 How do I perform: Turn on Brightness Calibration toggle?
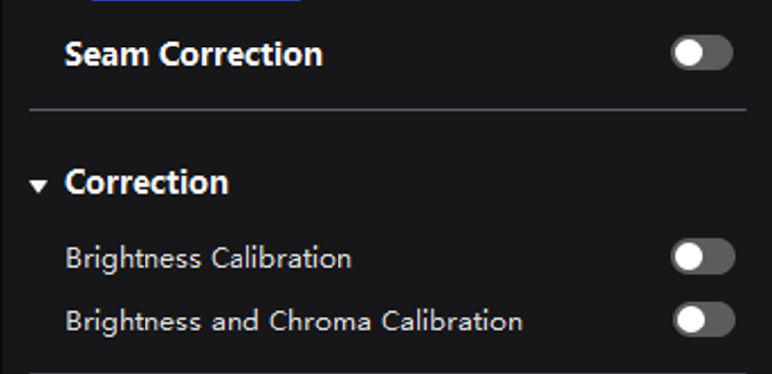[x=703, y=256]
